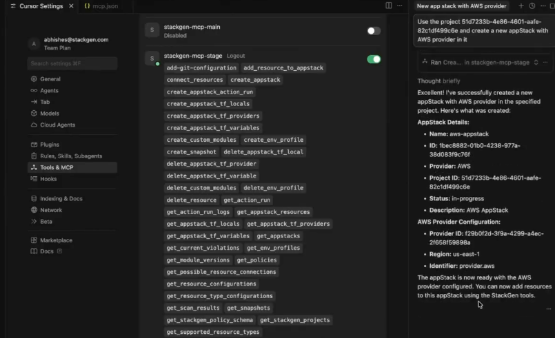Click the create_appstack_action_run tool chip

point(210,92)
